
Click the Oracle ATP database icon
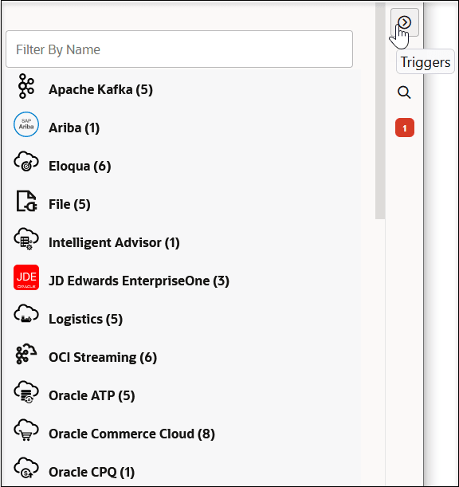[x=26, y=392]
